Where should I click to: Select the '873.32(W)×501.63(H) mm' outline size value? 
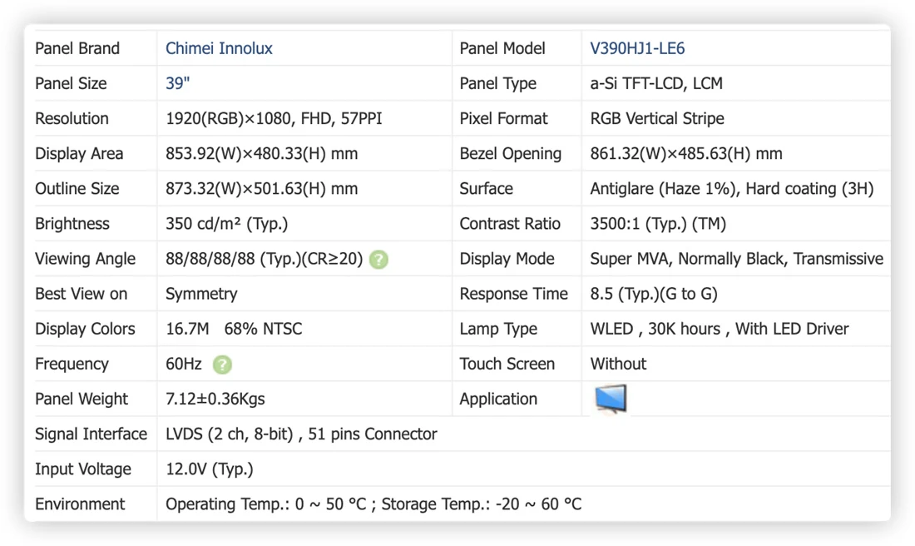(261, 189)
